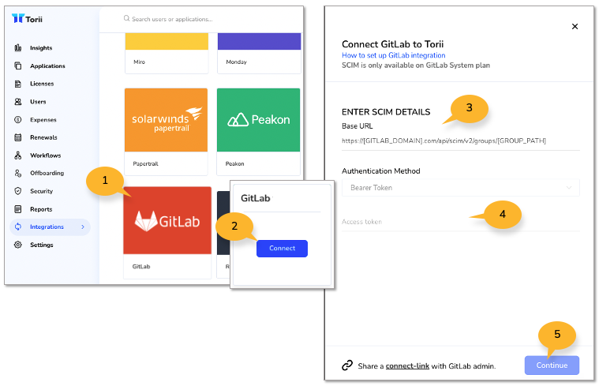This screenshot has width=599, height=386.
Task: Open Workflows in the sidebar
Action: pos(45,156)
